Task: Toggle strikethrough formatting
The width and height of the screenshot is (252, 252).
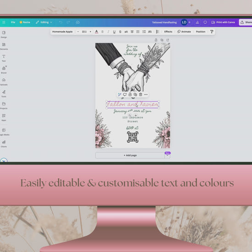Action: pyautogui.click(x=120, y=32)
